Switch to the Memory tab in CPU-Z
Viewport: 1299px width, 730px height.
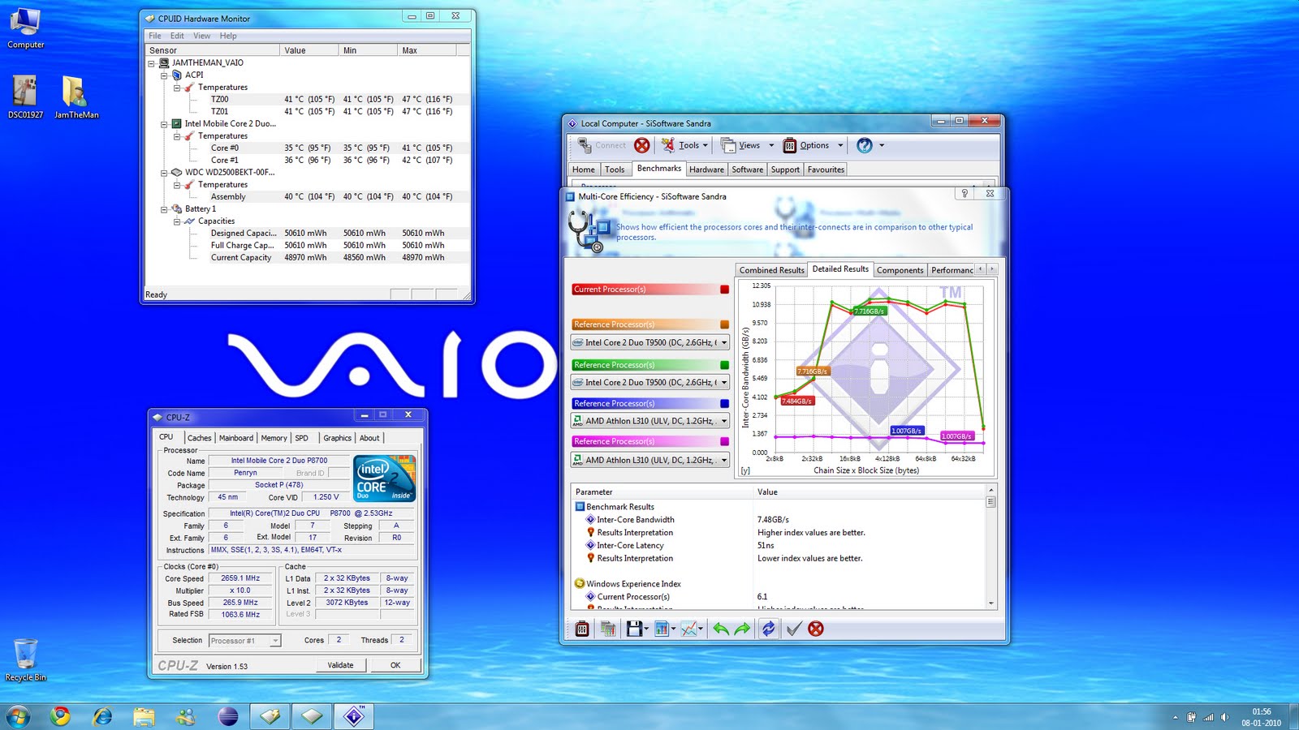274,438
